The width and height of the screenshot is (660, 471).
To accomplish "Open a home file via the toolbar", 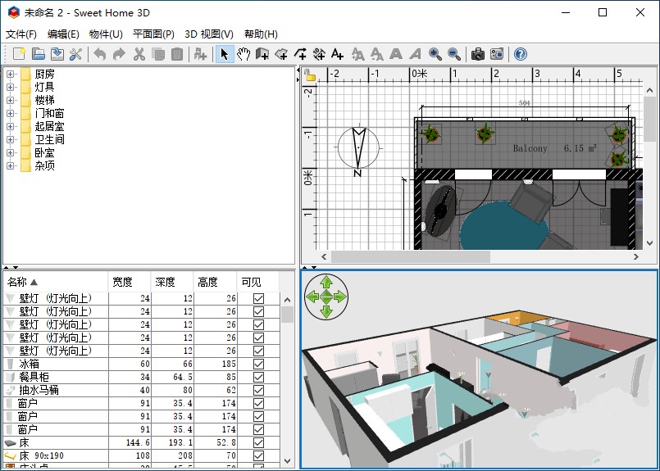I will [39, 54].
